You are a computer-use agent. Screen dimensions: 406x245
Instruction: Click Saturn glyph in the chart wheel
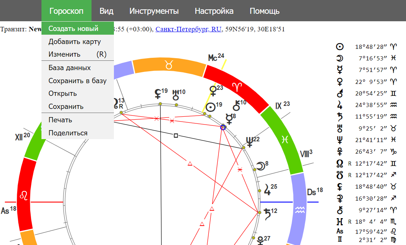(x=267, y=214)
